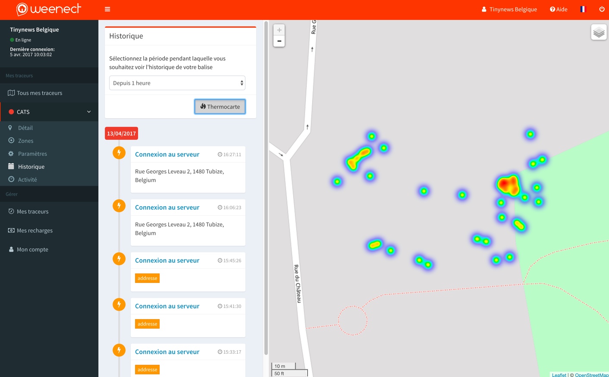Toggle the Thermocarte heatmap view

[x=220, y=107]
